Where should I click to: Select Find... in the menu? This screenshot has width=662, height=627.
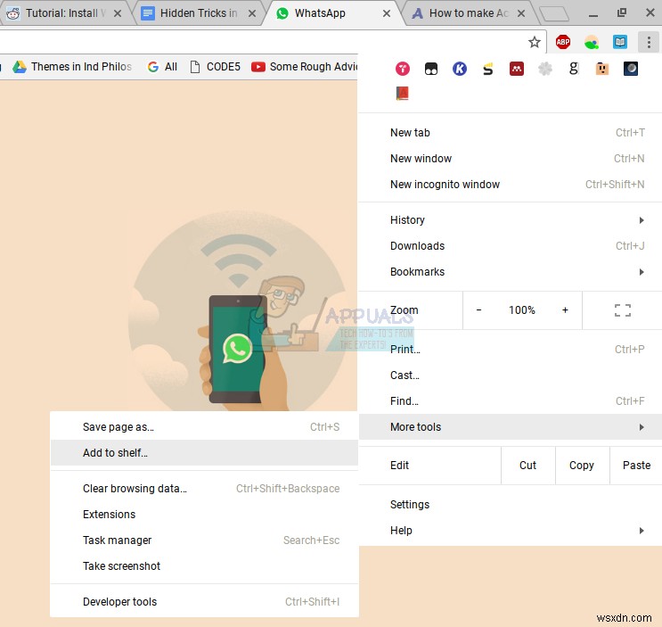click(x=510, y=401)
